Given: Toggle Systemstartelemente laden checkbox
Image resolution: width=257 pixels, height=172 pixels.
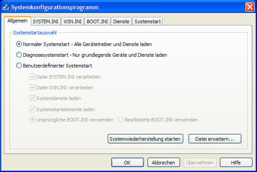Looking at the screenshot, I should click(32, 109).
